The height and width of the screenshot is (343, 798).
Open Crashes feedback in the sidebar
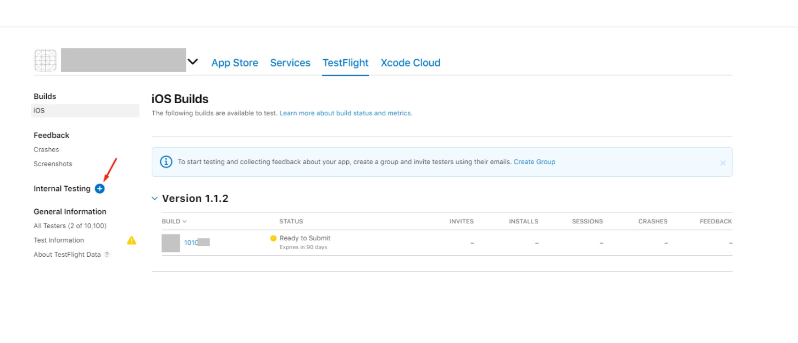click(46, 149)
